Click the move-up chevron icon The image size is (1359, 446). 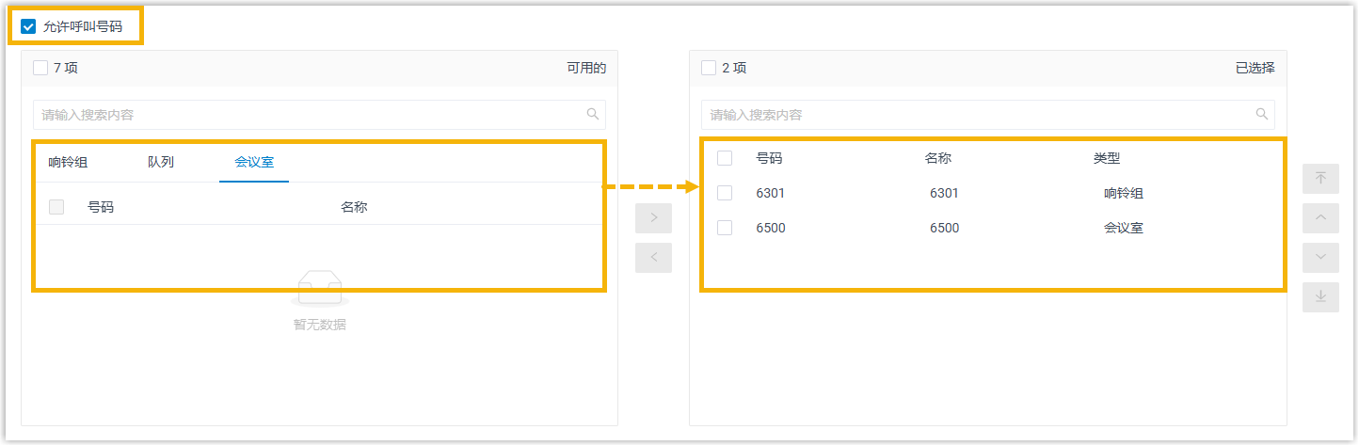1320,218
